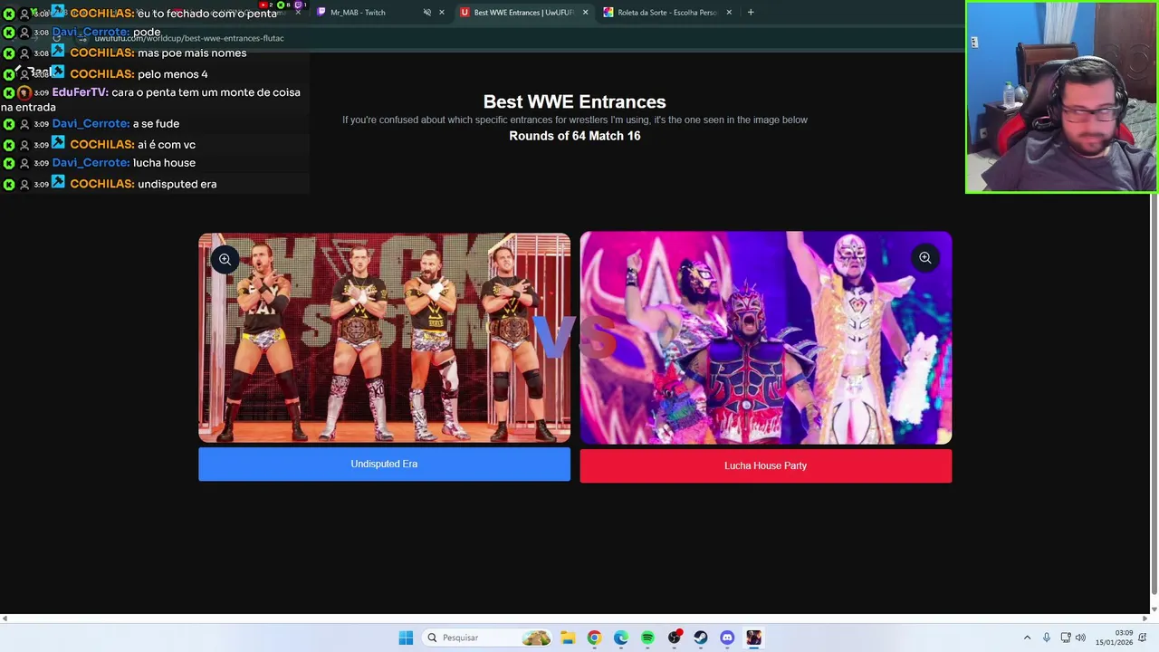
Task: Select the Lucha House Party entrance picture
Action: point(765,338)
